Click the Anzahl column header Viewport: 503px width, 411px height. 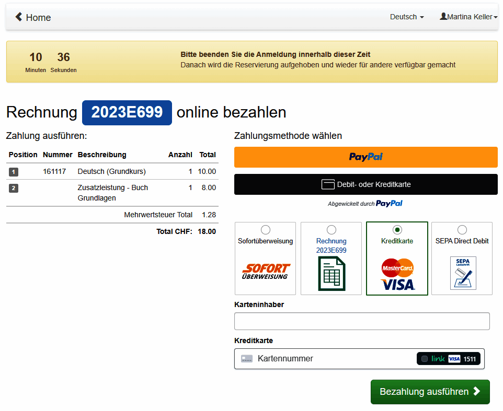pos(180,155)
